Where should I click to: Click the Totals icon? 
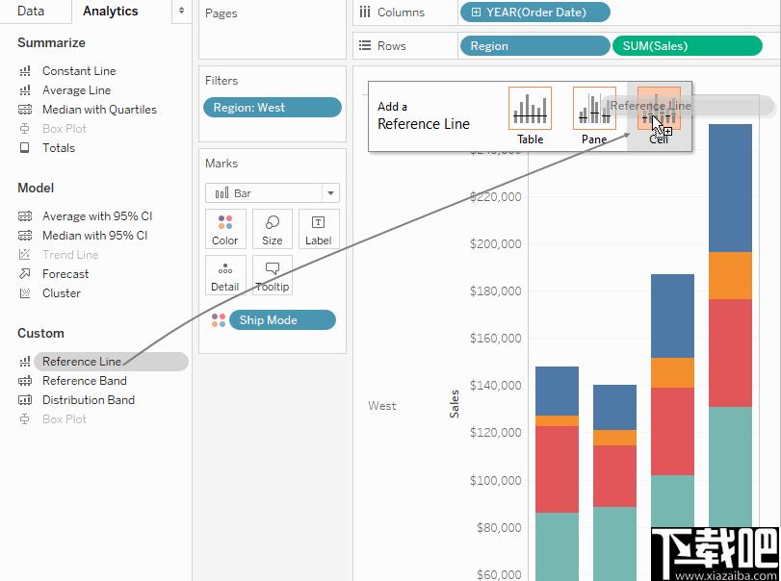(24, 148)
